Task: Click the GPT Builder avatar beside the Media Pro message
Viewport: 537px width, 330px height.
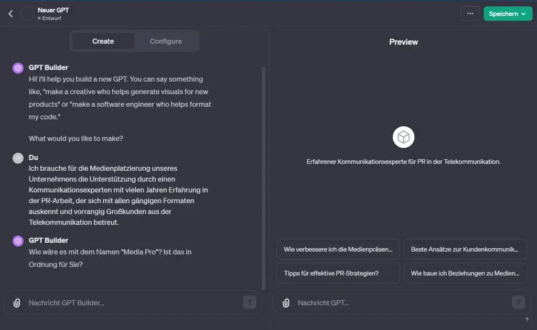Action: tap(18, 241)
